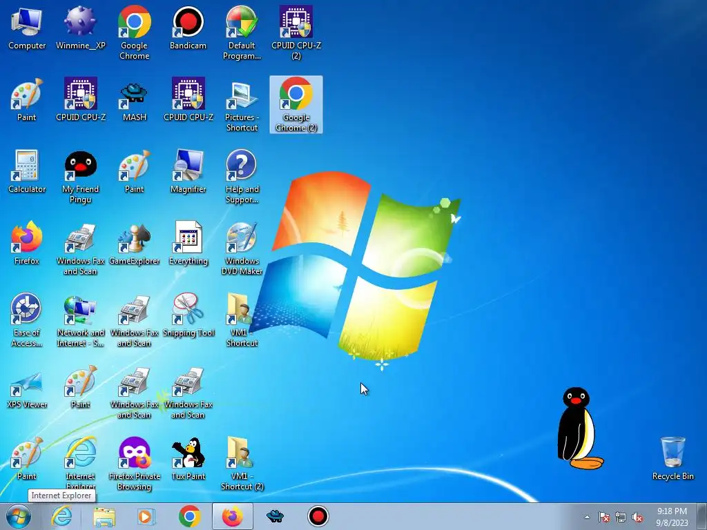Open Google Chrome shortcut beside Winmine_XP
This screenshot has height=530, width=707.
135,33
